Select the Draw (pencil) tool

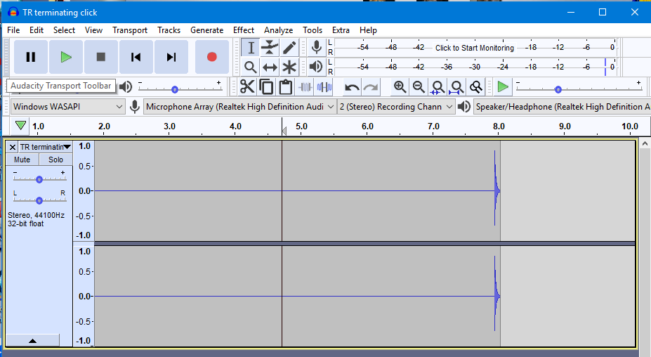click(289, 47)
